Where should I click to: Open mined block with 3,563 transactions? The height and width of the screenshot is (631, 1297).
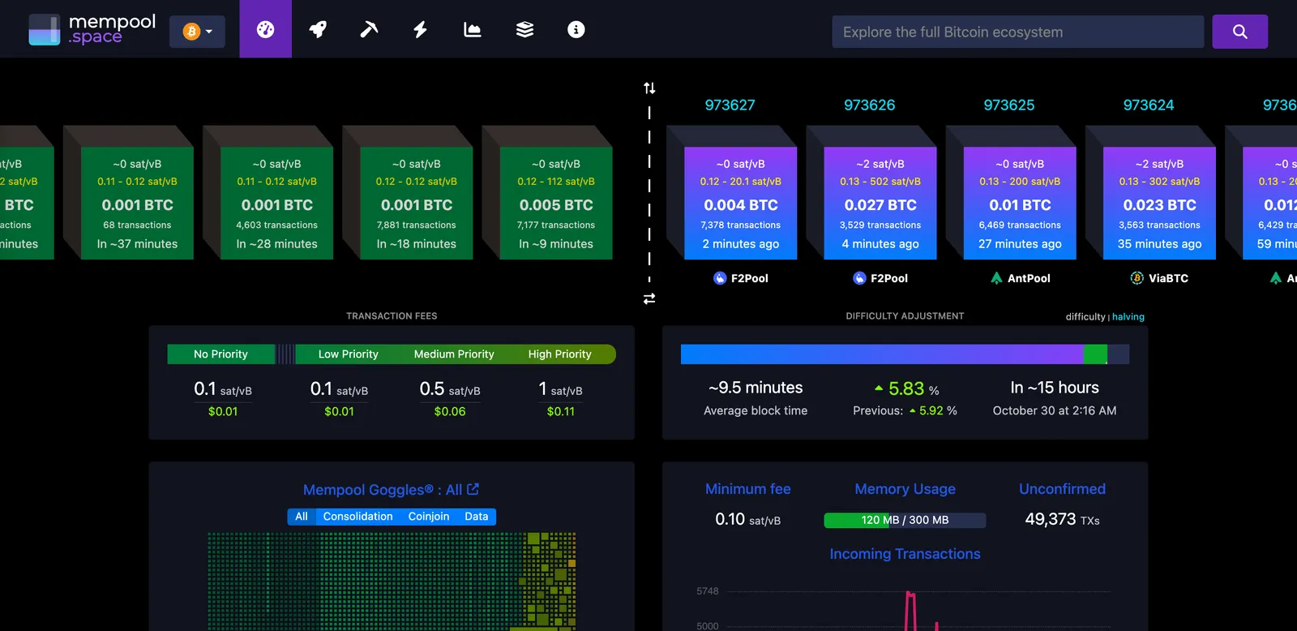tap(1159, 203)
